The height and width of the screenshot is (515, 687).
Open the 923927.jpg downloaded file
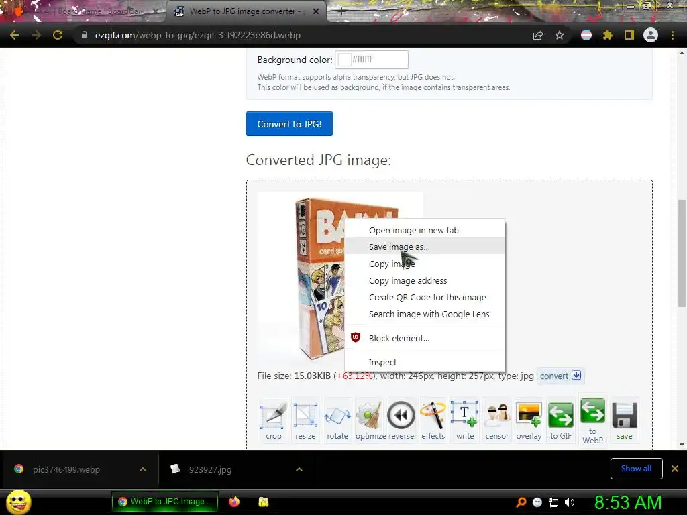(x=210, y=469)
